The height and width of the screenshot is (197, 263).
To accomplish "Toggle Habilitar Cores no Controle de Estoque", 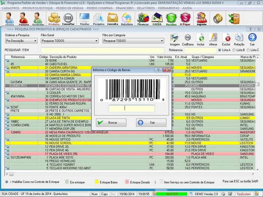I will pos(7,182).
